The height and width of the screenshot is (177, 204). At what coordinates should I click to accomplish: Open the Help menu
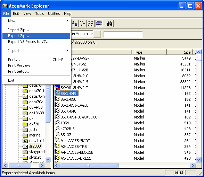click(x=68, y=14)
